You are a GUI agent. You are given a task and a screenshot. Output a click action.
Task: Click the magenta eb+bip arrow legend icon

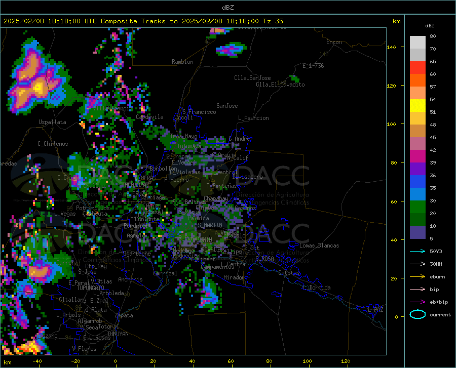417,302
